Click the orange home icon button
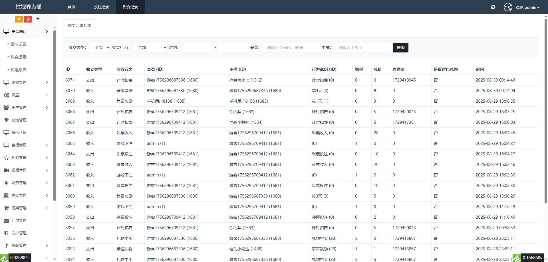548x262 pixels. click(x=19, y=19)
